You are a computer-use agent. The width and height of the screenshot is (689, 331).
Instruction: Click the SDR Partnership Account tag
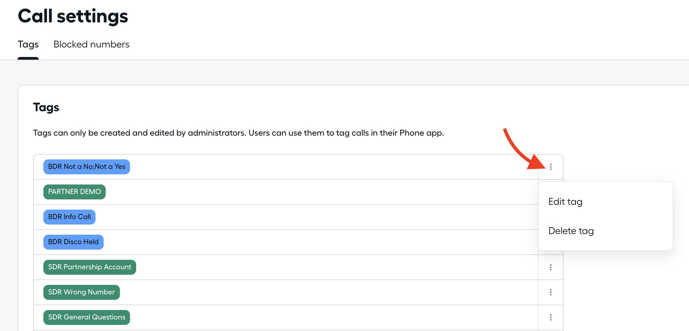90,267
